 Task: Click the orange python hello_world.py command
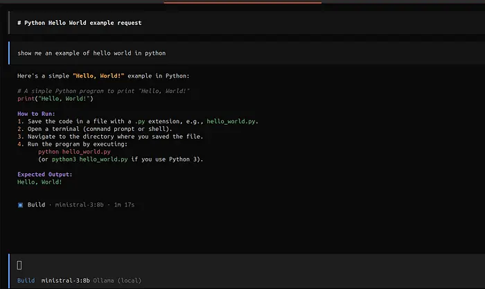click(x=74, y=151)
